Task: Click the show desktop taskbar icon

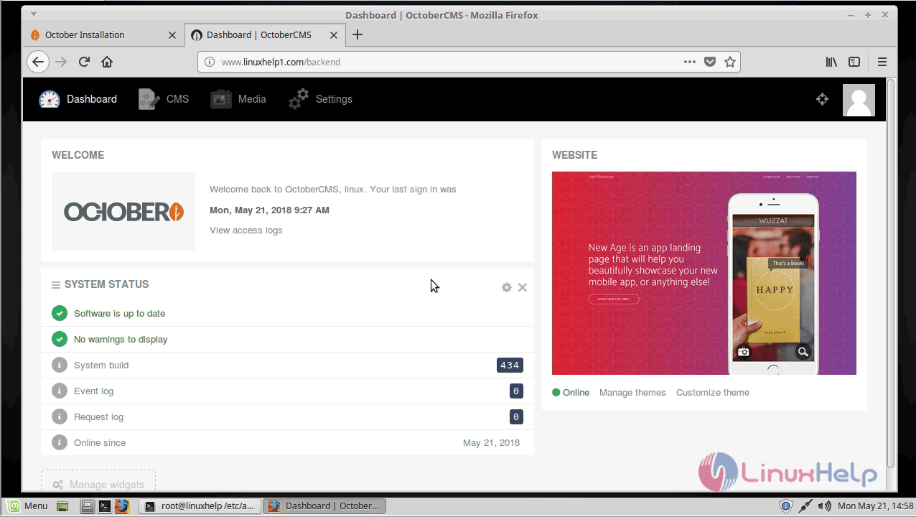Action: pyautogui.click(x=62, y=506)
